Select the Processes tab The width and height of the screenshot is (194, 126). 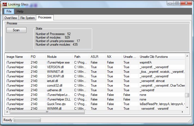(x=45, y=17)
